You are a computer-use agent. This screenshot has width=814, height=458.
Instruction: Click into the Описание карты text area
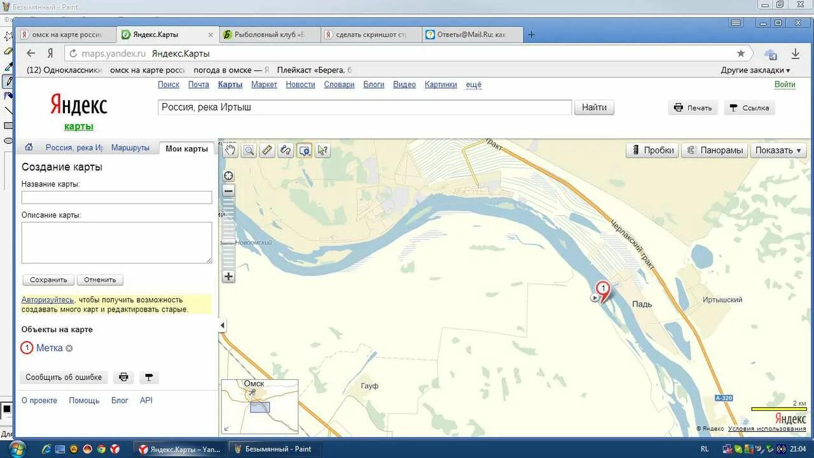point(116,242)
